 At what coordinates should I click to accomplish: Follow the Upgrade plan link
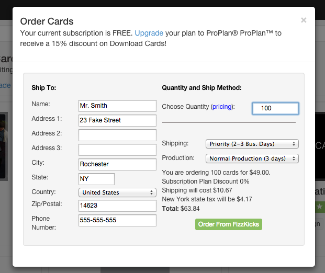pos(149,33)
